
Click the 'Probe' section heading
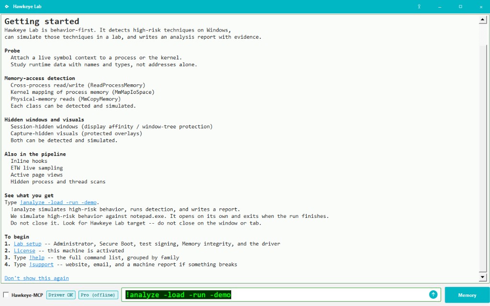pos(12,51)
